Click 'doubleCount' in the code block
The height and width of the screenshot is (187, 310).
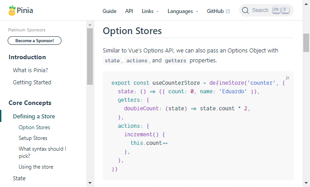(141, 109)
